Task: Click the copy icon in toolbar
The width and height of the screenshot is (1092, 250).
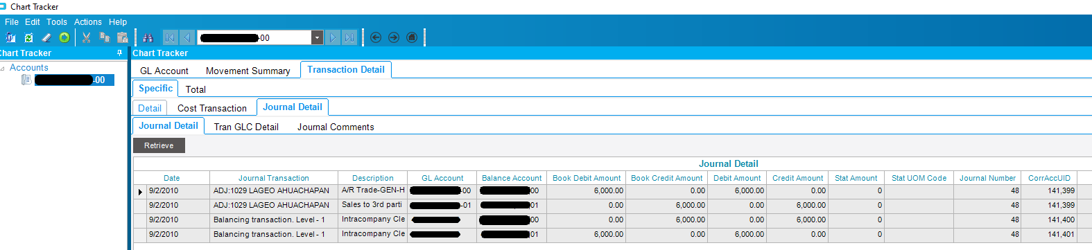Action: [x=105, y=37]
